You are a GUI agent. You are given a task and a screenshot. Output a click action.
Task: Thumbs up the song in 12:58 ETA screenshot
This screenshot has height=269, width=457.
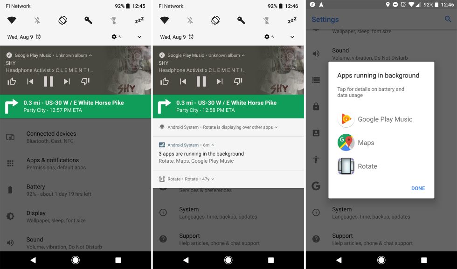click(164, 81)
